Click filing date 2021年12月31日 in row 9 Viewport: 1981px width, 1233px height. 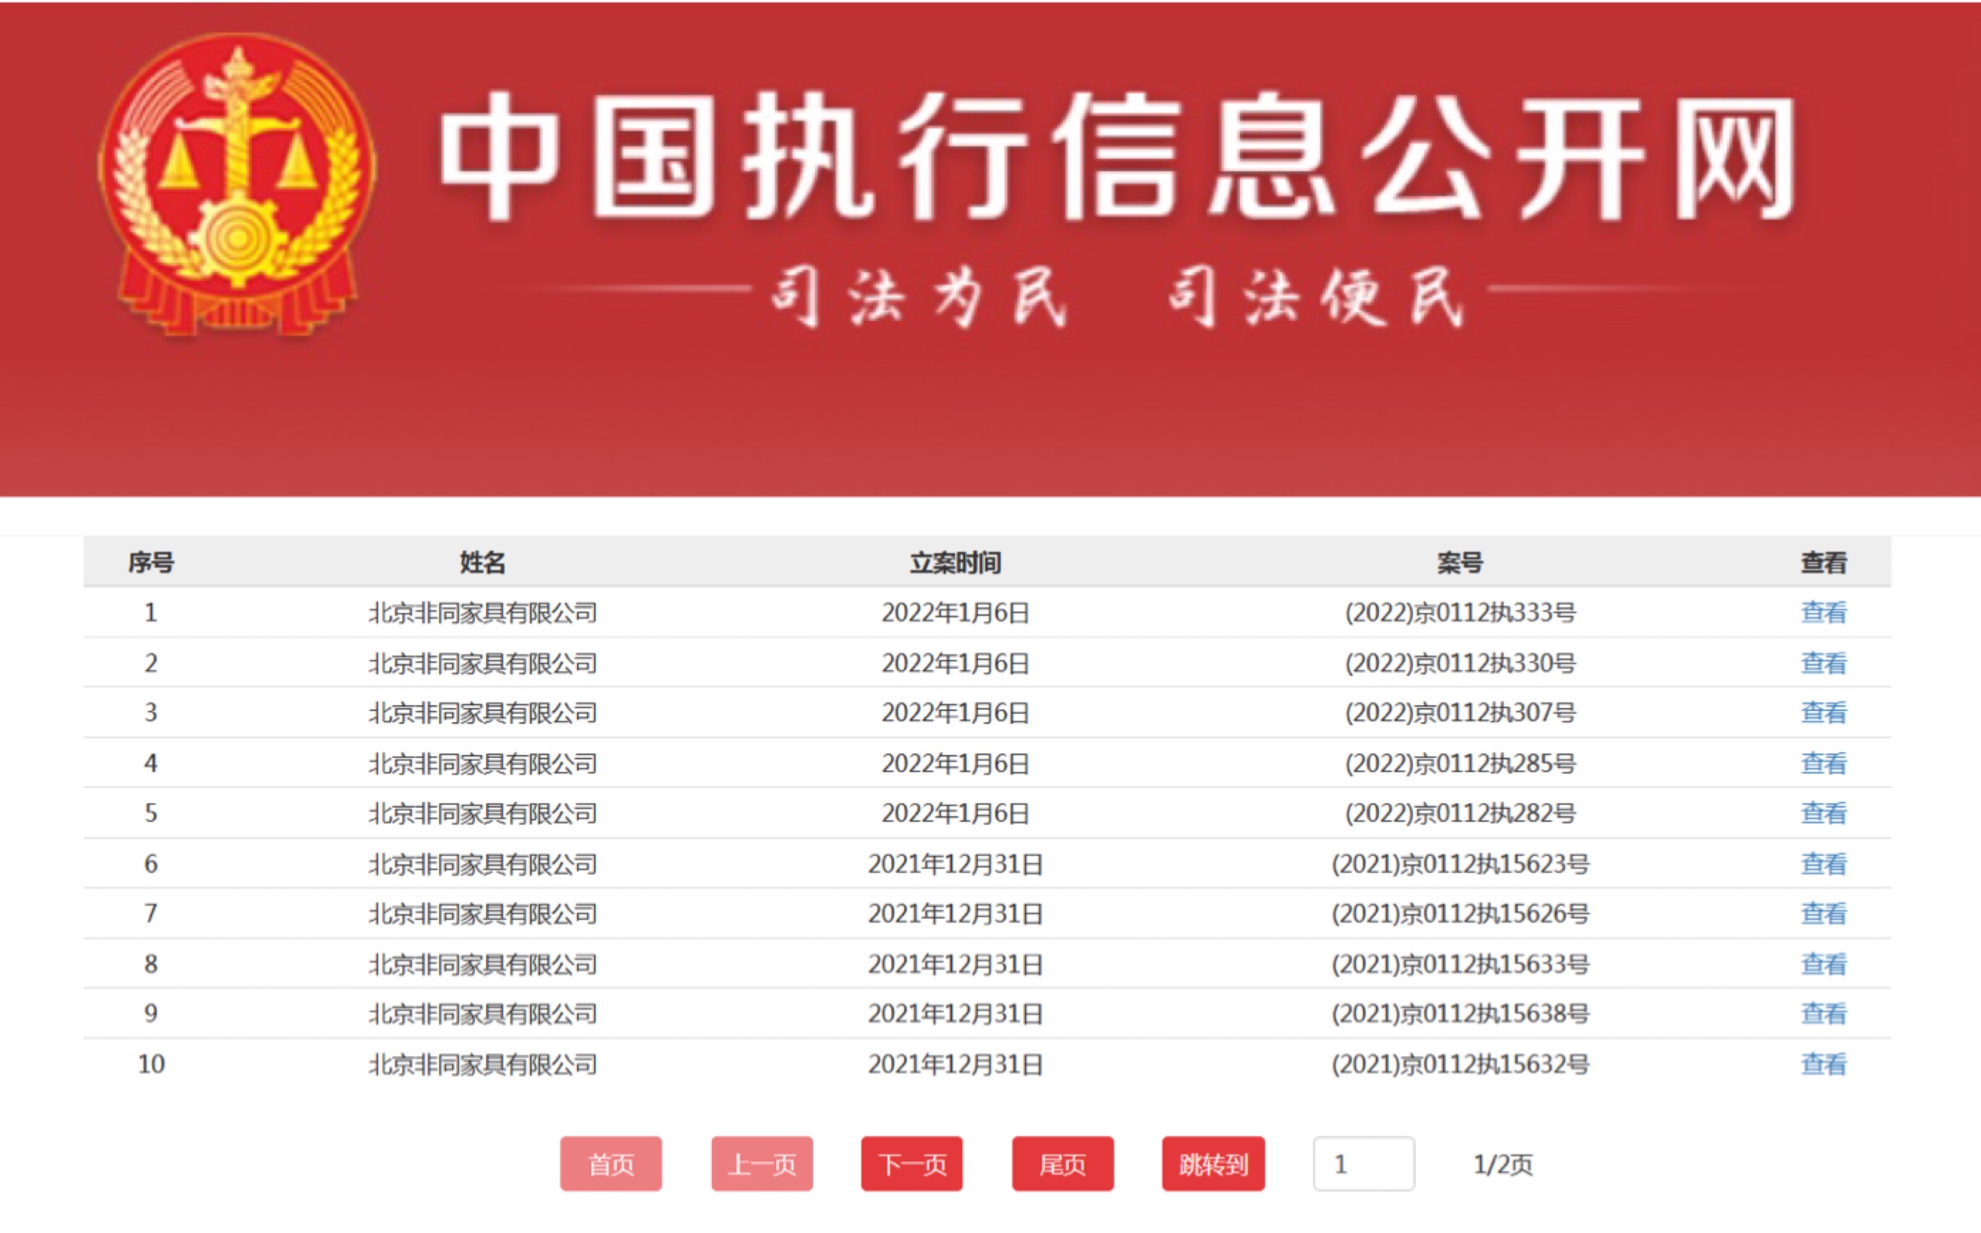point(954,1014)
